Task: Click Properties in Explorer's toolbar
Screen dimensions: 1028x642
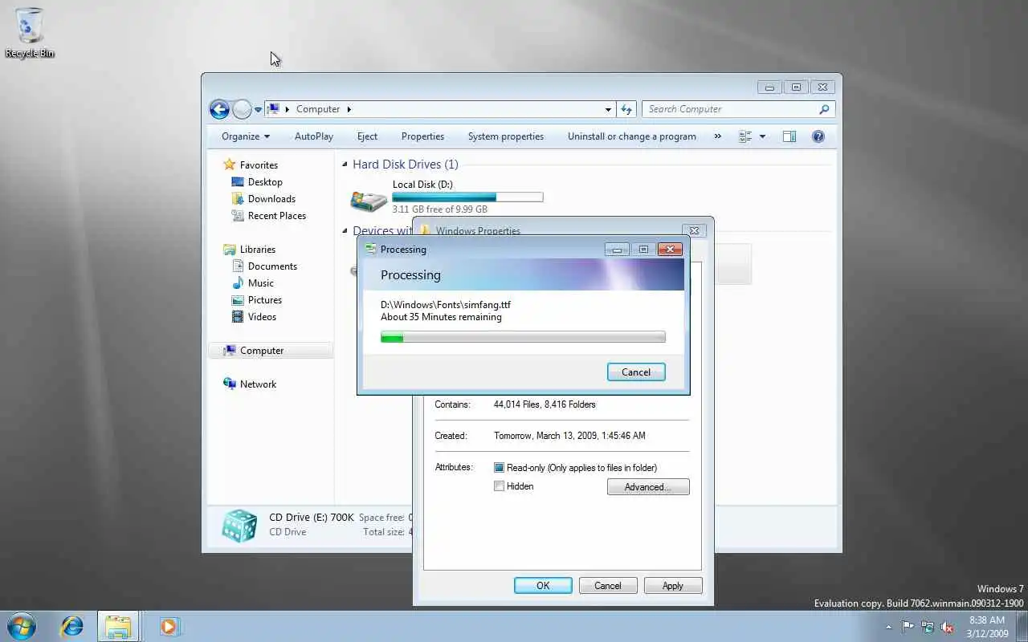Action: (x=422, y=136)
